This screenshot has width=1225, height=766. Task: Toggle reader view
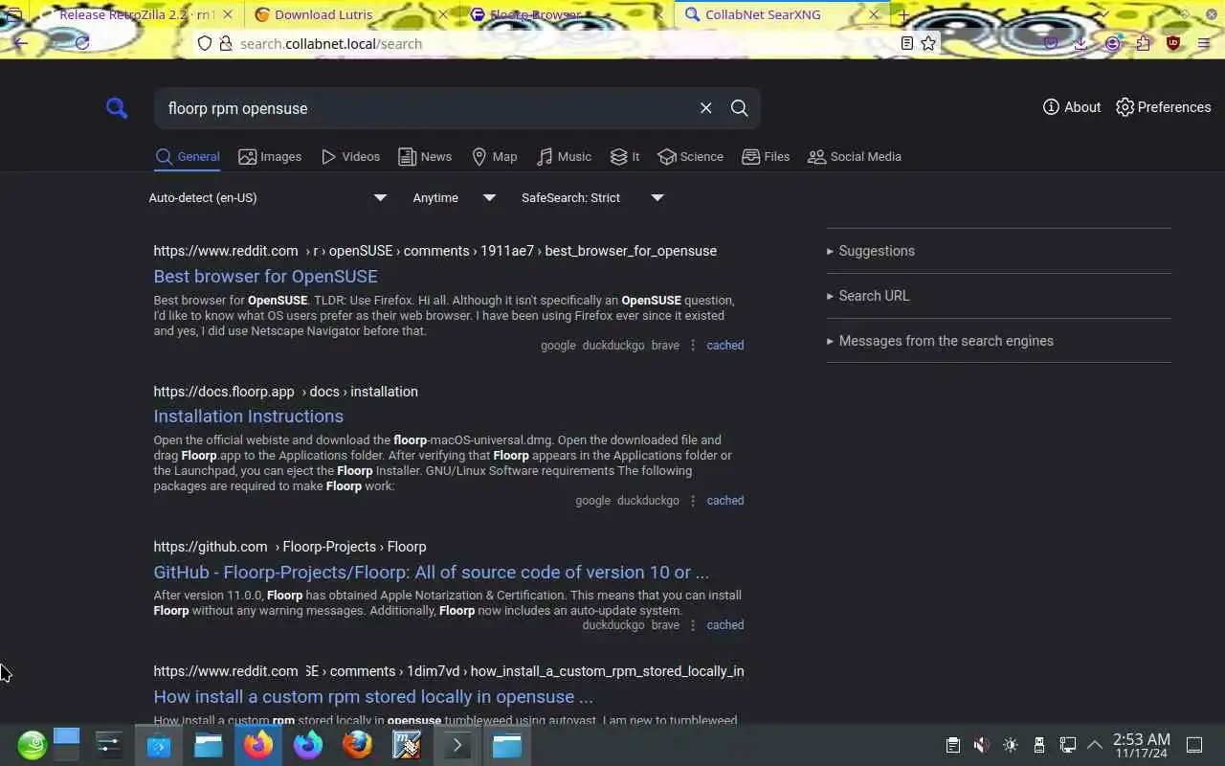[x=906, y=43]
